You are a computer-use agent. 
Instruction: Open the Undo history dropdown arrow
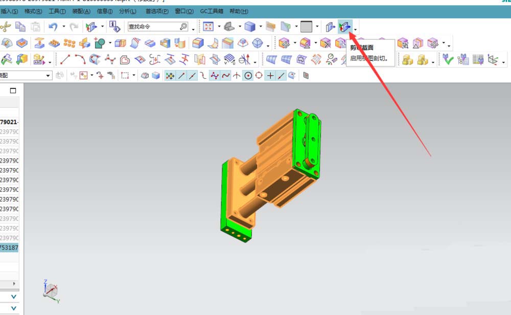(63, 27)
